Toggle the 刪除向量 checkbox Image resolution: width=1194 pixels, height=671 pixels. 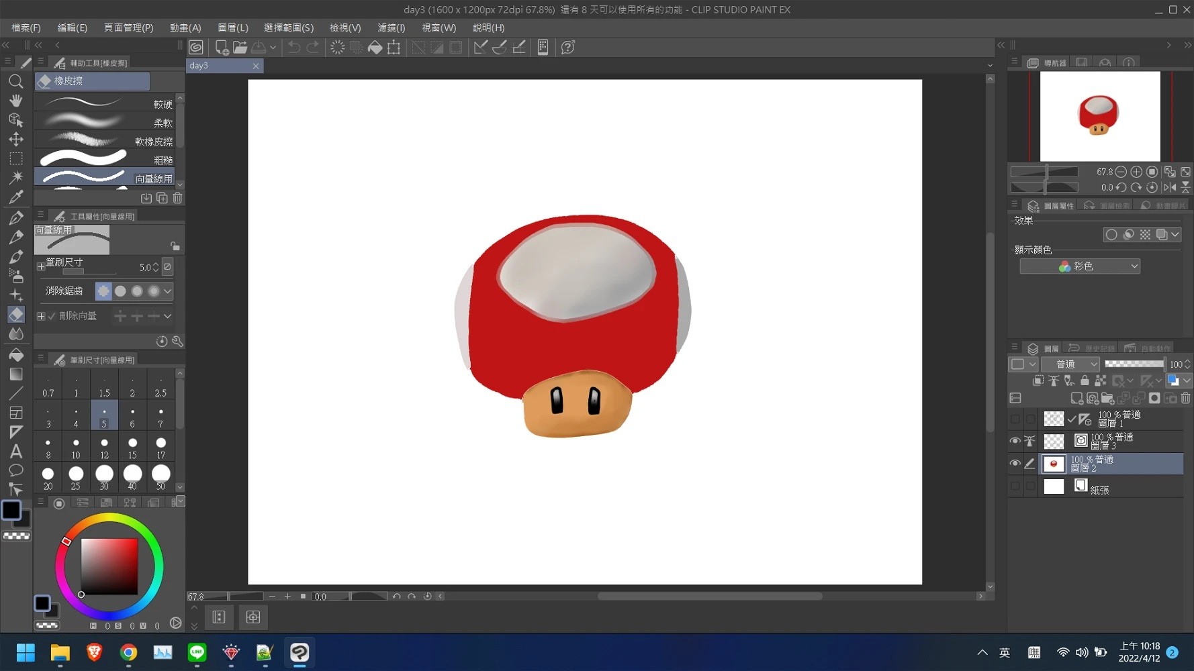(x=52, y=316)
